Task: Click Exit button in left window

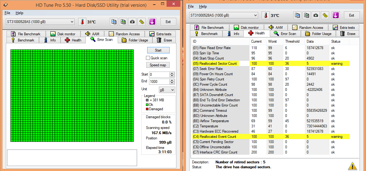Action: pyautogui.click(x=168, y=22)
